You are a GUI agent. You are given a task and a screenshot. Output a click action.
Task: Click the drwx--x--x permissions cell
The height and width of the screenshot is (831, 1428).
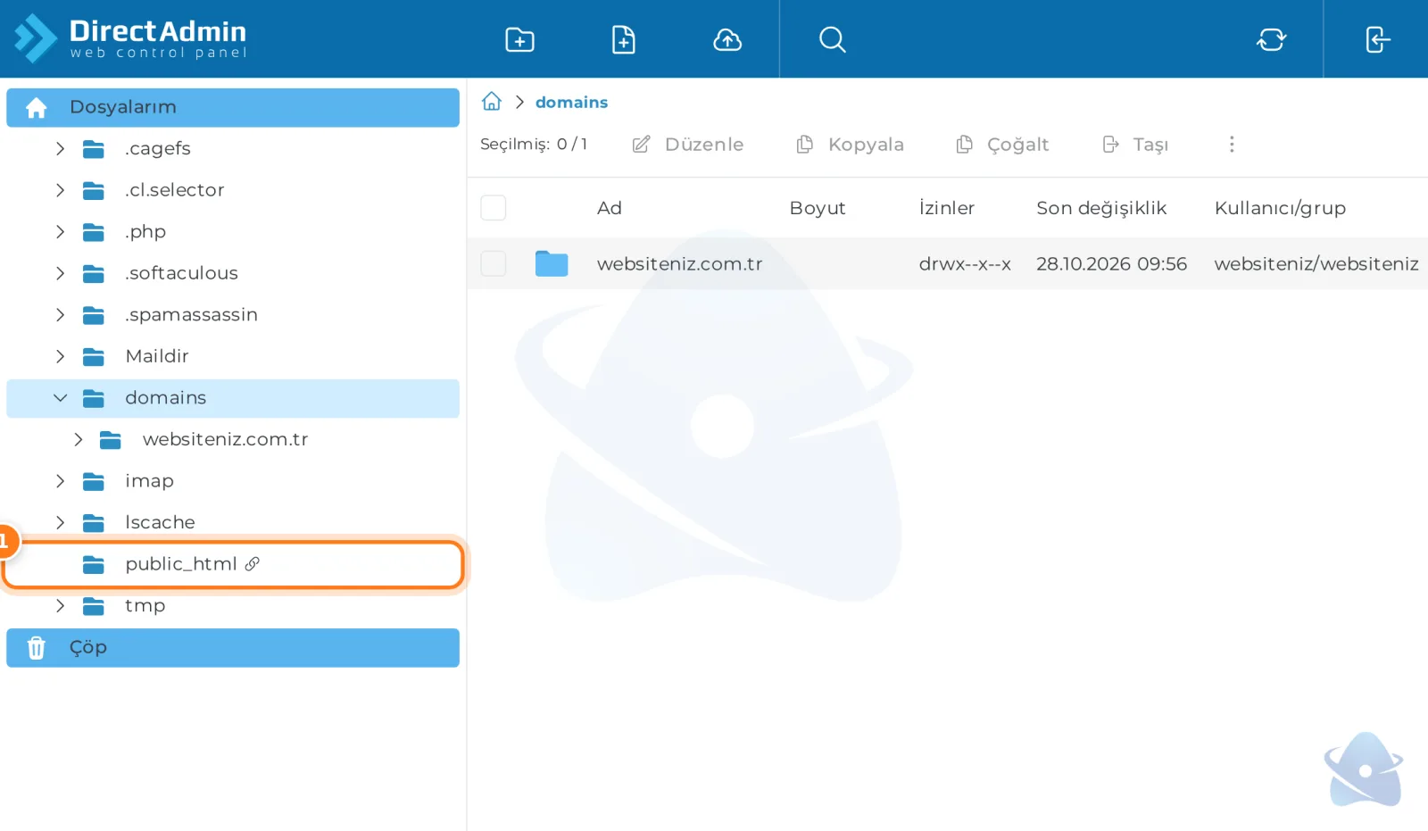965,263
